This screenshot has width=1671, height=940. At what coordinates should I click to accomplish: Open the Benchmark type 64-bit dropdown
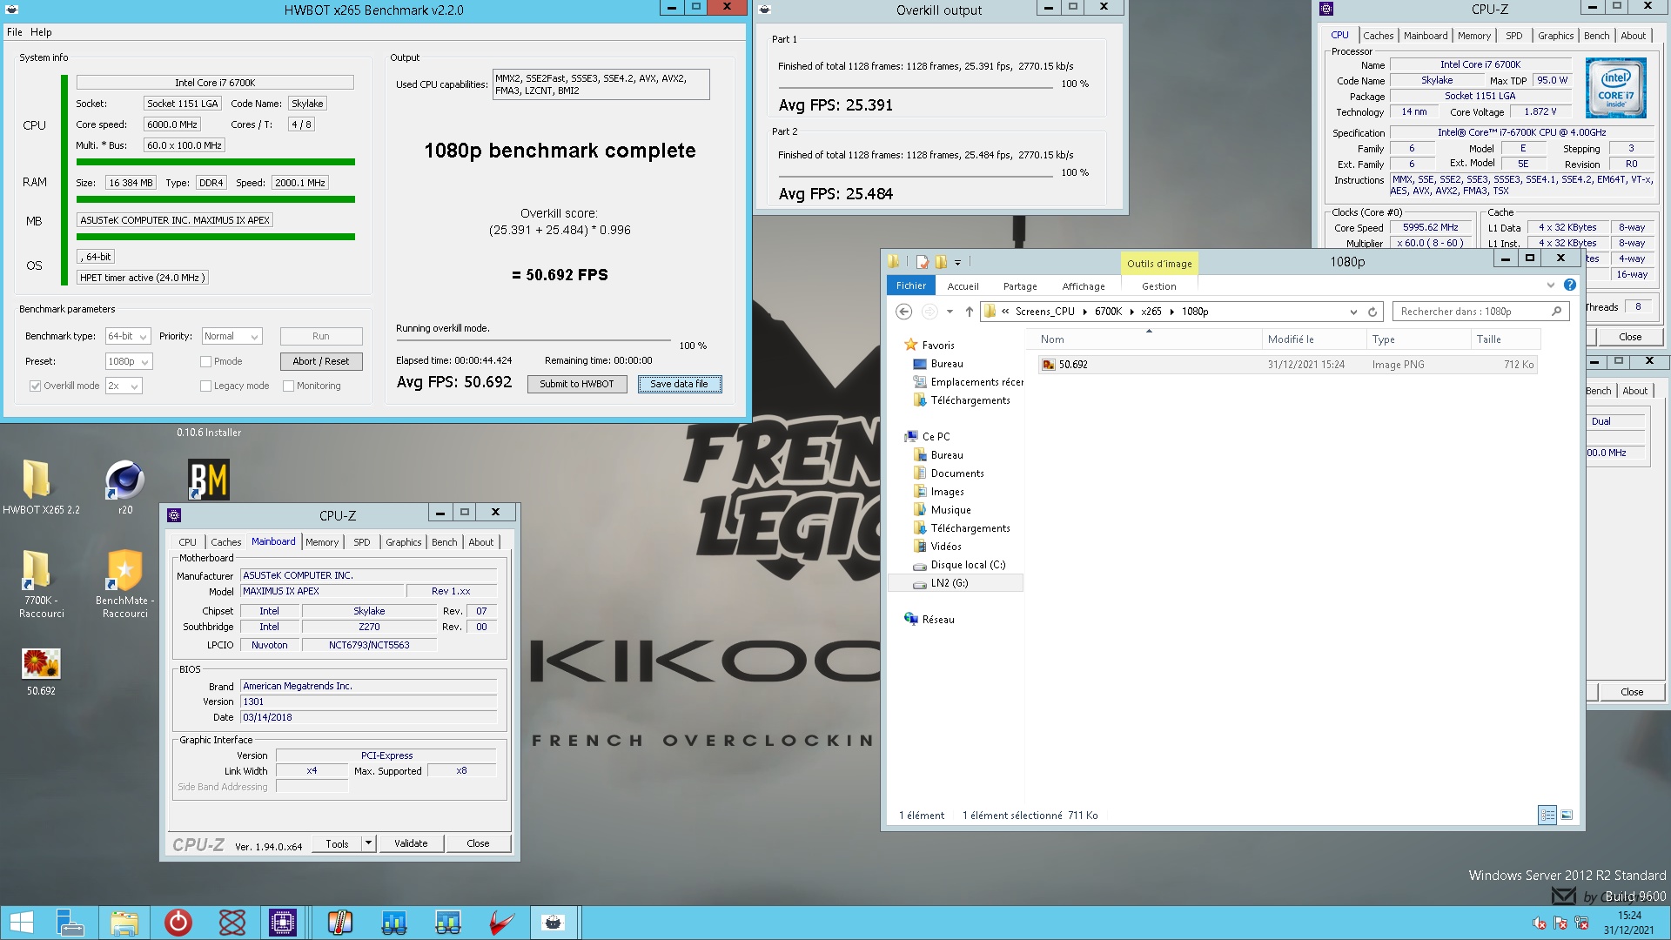[x=128, y=337]
